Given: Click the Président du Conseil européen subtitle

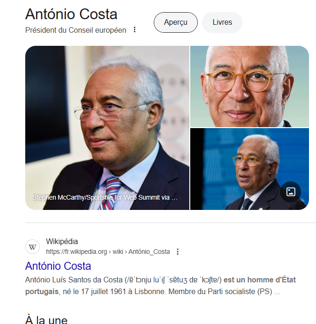Looking at the screenshot, I should point(76,30).
